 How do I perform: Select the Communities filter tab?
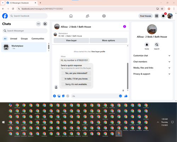click(38, 39)
